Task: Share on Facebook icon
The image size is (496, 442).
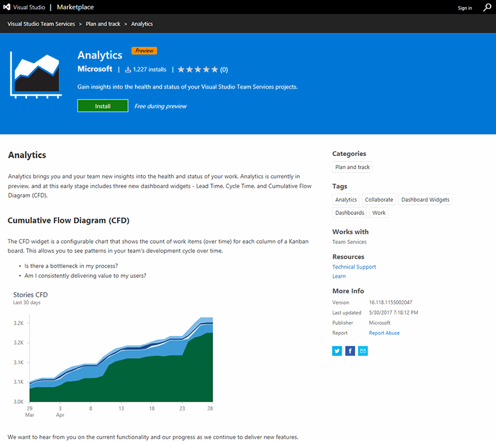Action: [350, 351]
